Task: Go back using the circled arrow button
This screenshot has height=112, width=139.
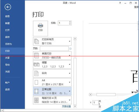Action: coord(8,7)
